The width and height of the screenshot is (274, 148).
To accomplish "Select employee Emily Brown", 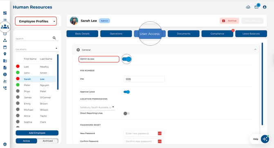I will tap(36, 103).
